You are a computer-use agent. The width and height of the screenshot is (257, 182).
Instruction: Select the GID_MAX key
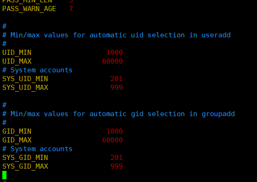[17, 140]
